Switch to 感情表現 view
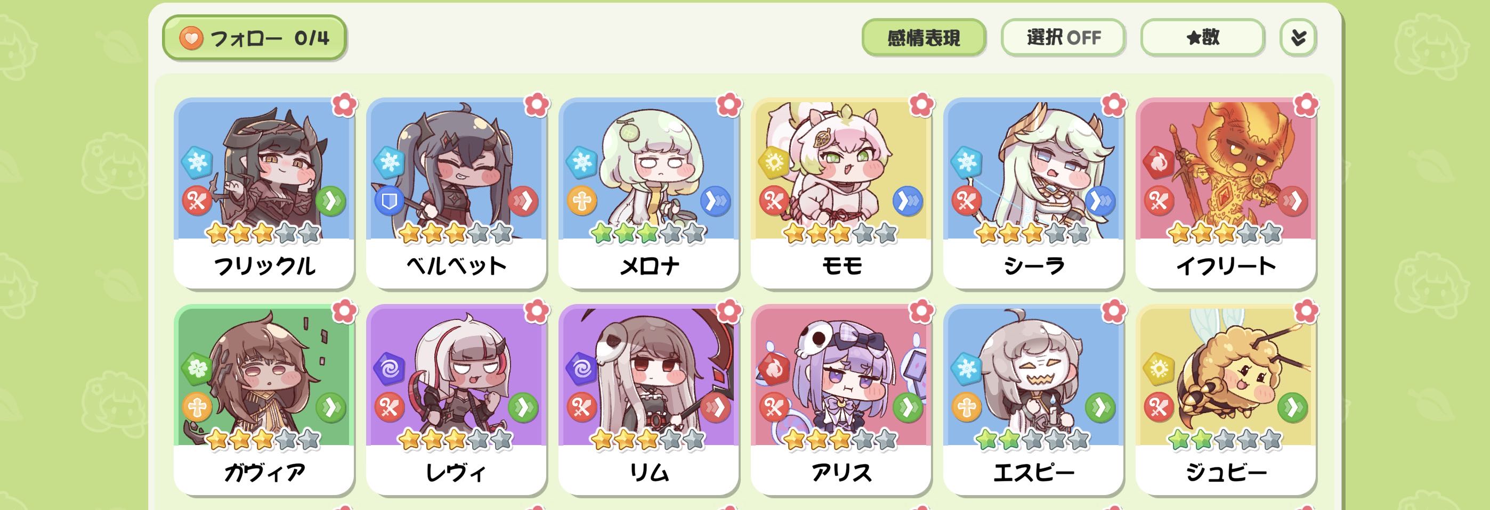 [924, 38]
